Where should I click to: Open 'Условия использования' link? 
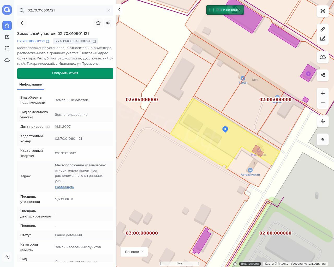coord(308,264)
